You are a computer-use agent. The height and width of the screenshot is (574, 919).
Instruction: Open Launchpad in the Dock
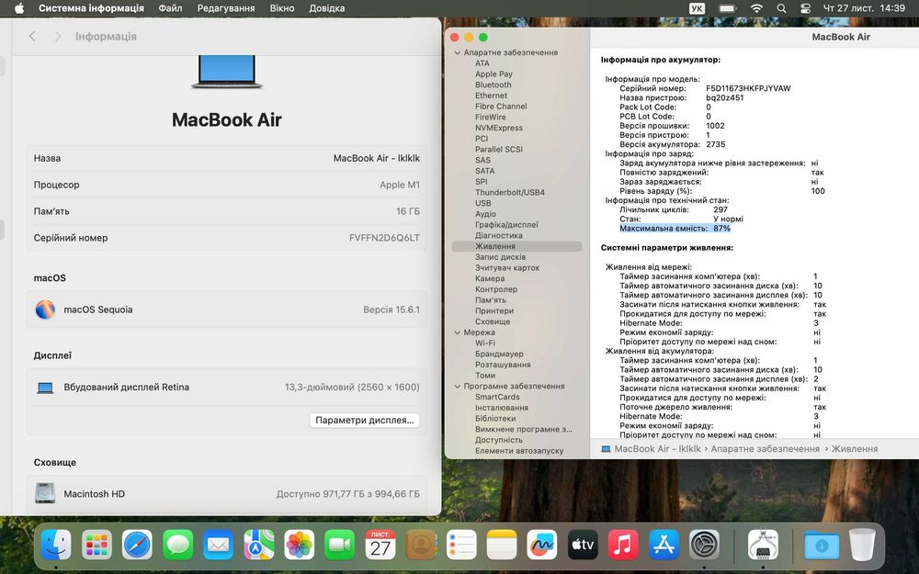point(96,545)
